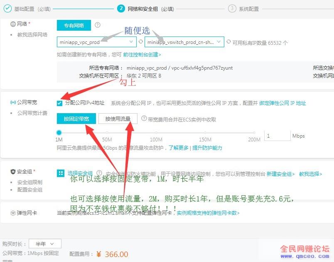Click the 网络 globe icon
The width and height of the screenshot is (334, 262).
[13, 24]
